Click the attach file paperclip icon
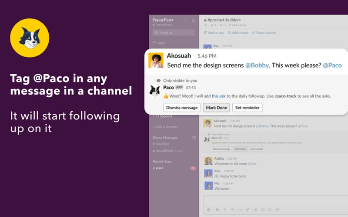Viewport: 348px width, 217px height. [208, 210]
